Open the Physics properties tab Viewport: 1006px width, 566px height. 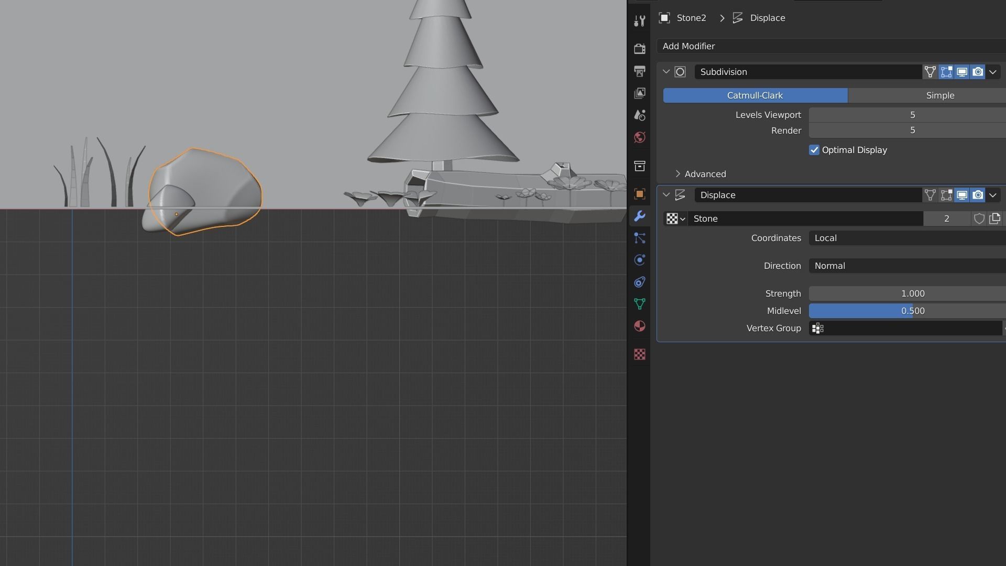click(x=639, y=260)
